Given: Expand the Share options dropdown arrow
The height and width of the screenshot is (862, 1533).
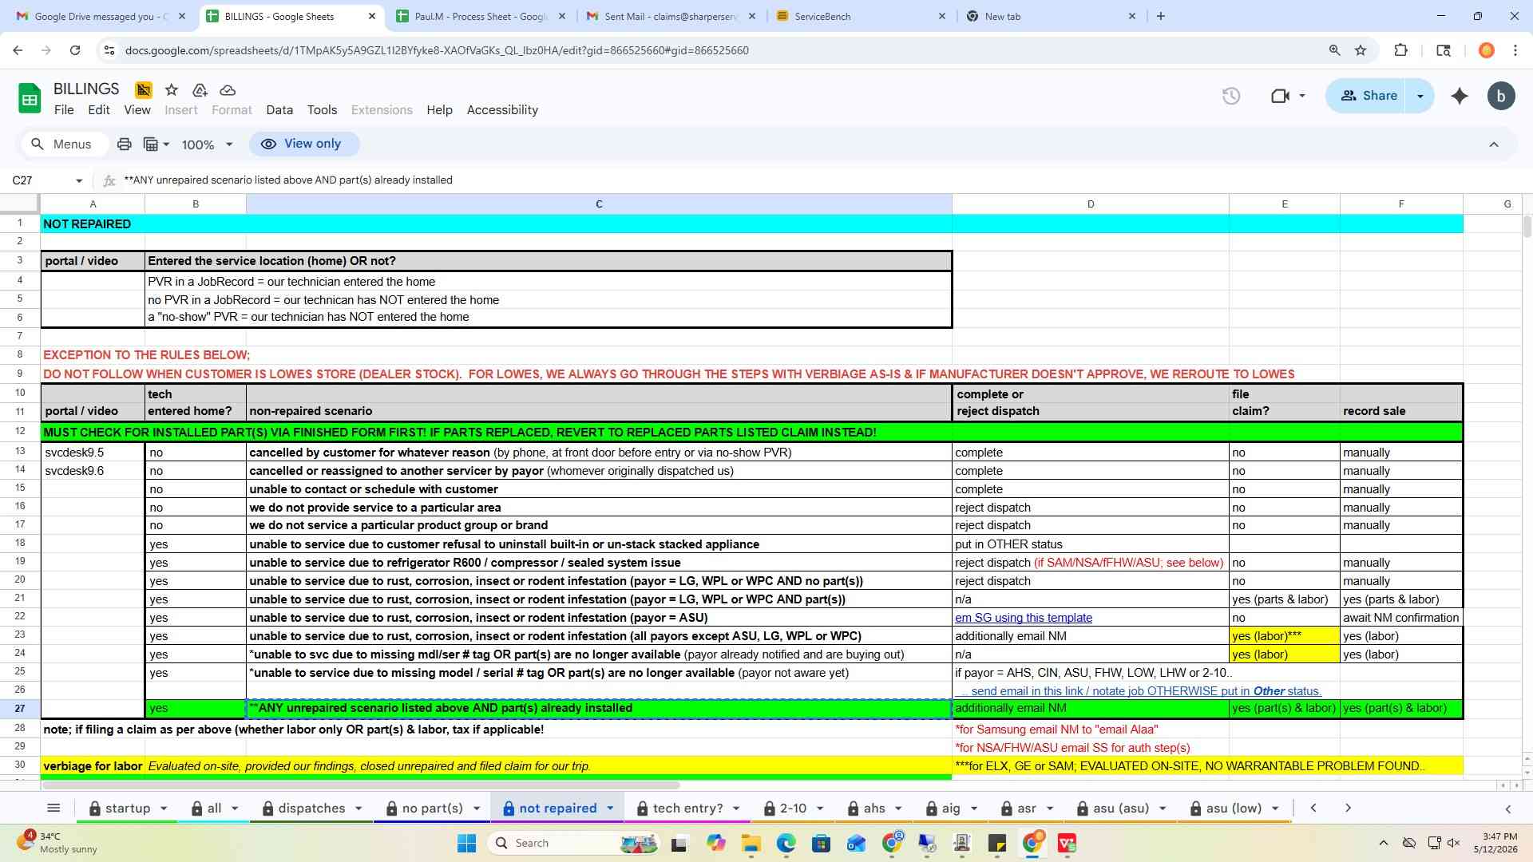Looking at the screenshot, I should click(x=1420, y=96).
